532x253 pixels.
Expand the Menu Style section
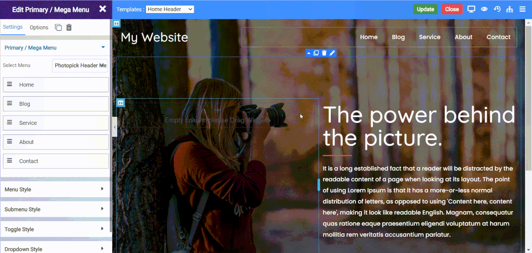(55, 189)
